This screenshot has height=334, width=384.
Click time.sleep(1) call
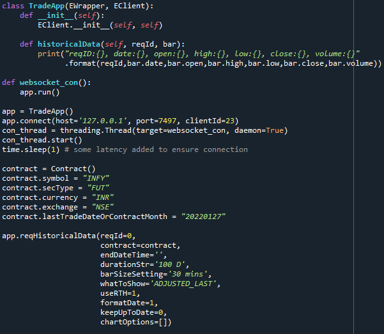(31, 149)
